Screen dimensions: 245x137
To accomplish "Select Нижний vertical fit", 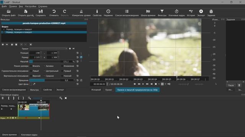I will [x=66, y=76].
